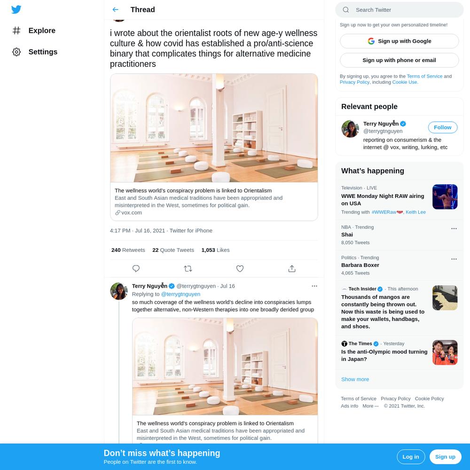Retweet using the retweet arrows icon

pos(188,268)
